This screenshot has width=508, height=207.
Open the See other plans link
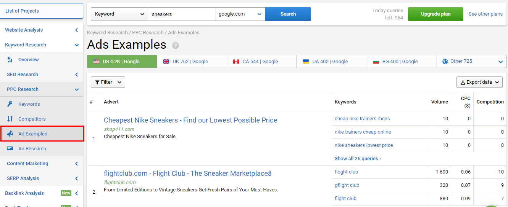485,14
